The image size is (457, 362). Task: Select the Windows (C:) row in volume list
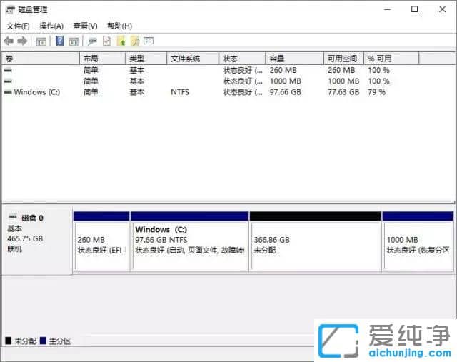pyautogui.click(x=36, y=92)
